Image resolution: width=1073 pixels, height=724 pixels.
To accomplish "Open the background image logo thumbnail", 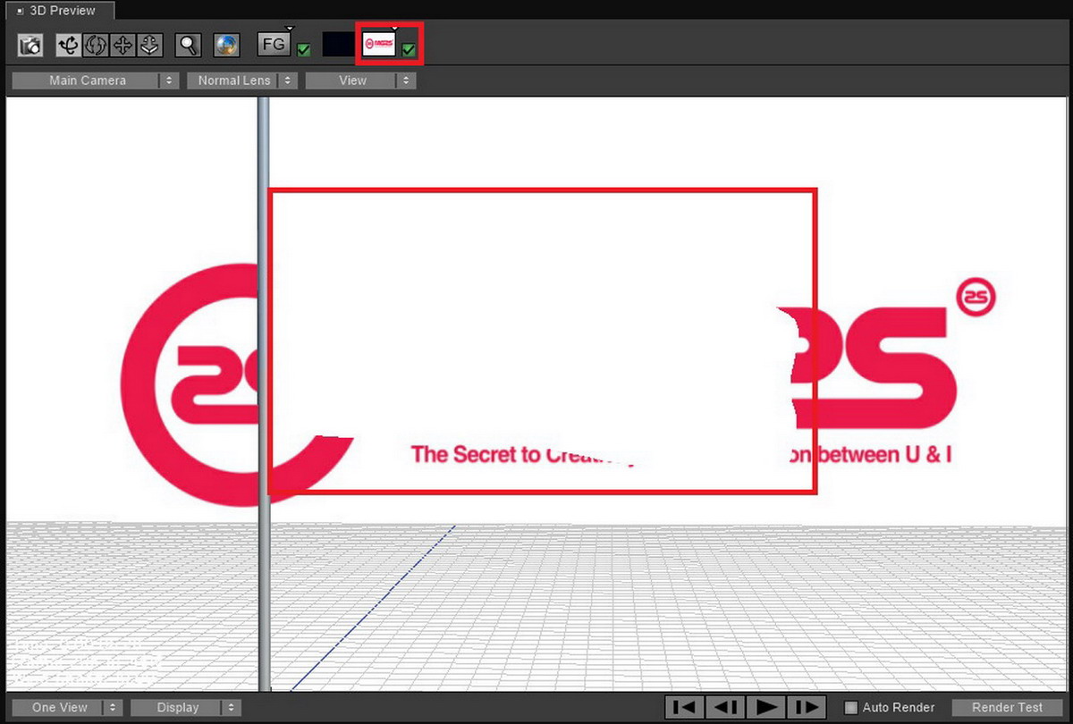I will (379, 44).
